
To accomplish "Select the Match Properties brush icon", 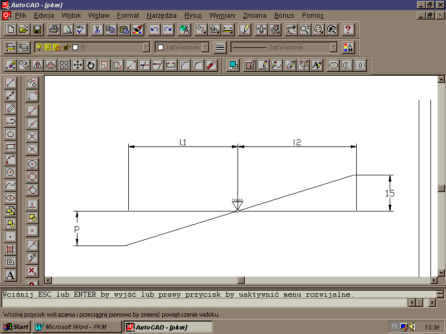I will pyautogui.click(x=137, y=30).
